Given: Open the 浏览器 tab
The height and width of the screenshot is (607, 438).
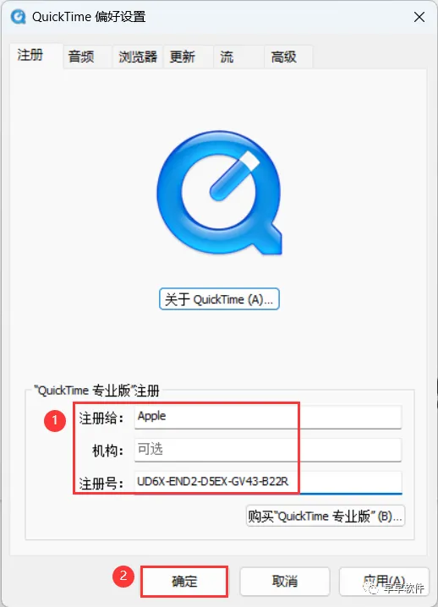Looking at the screenshot, I should [x=138, y=57].
